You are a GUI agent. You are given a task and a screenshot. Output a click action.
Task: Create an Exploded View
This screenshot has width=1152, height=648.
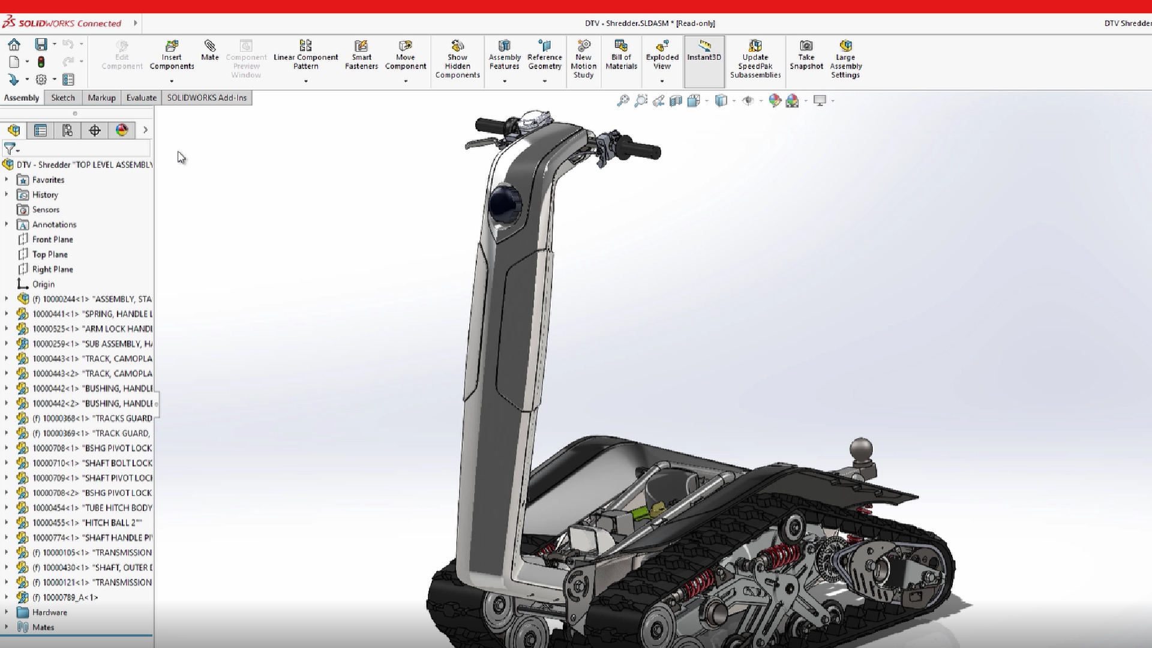pyautogui.click(x=662, y=55)
